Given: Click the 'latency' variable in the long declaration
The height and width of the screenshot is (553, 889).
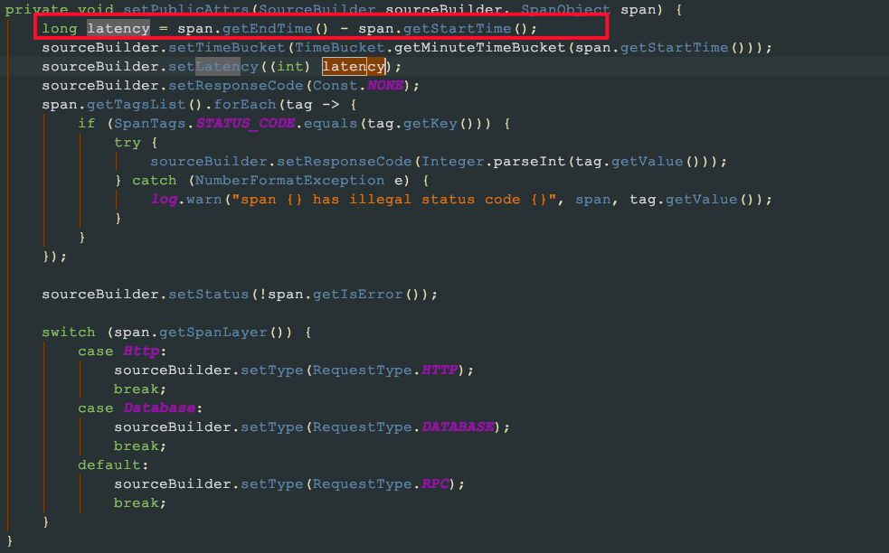Looking at the screenshot, I should 118,28.
